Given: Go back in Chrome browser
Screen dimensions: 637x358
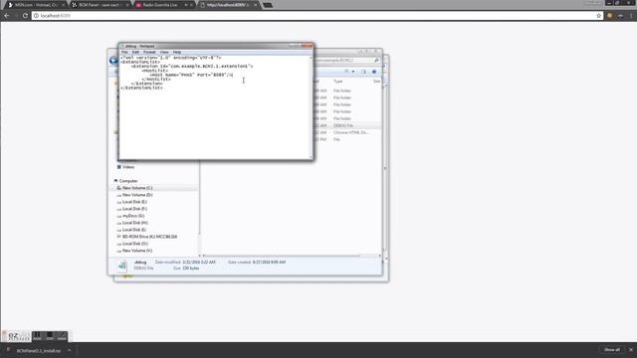Looking at the screenshot, I should pyautogui.click(x=7, y=16).
